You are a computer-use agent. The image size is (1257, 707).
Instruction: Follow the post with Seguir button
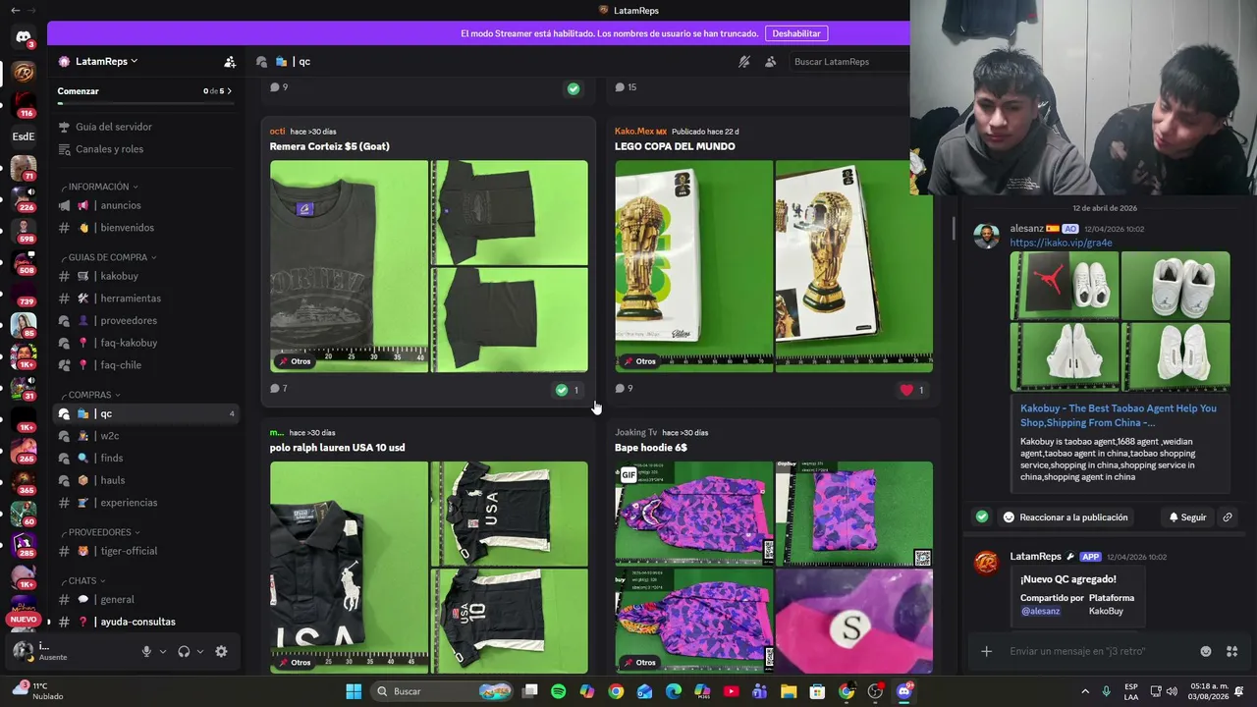tap(1186, 517)
